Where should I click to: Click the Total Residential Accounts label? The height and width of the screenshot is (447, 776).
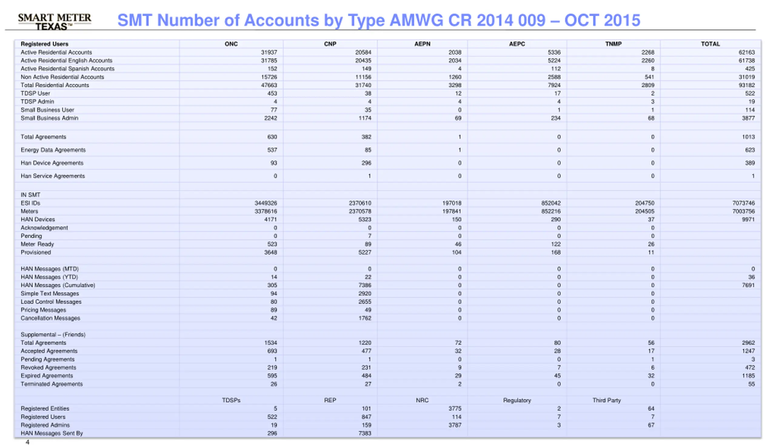click(55, 85)
